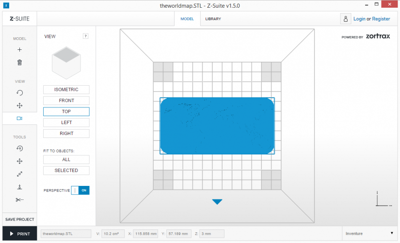Viewport: 400px width, 243px height.
Task: Switch to the LIBRARY tab
Action: click(213, 19)
